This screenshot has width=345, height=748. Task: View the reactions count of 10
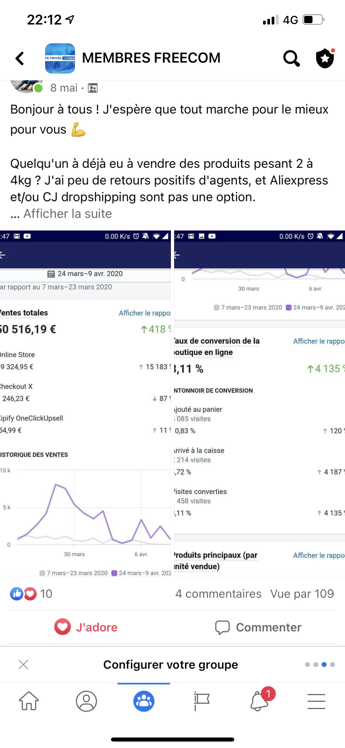[46, 594]
